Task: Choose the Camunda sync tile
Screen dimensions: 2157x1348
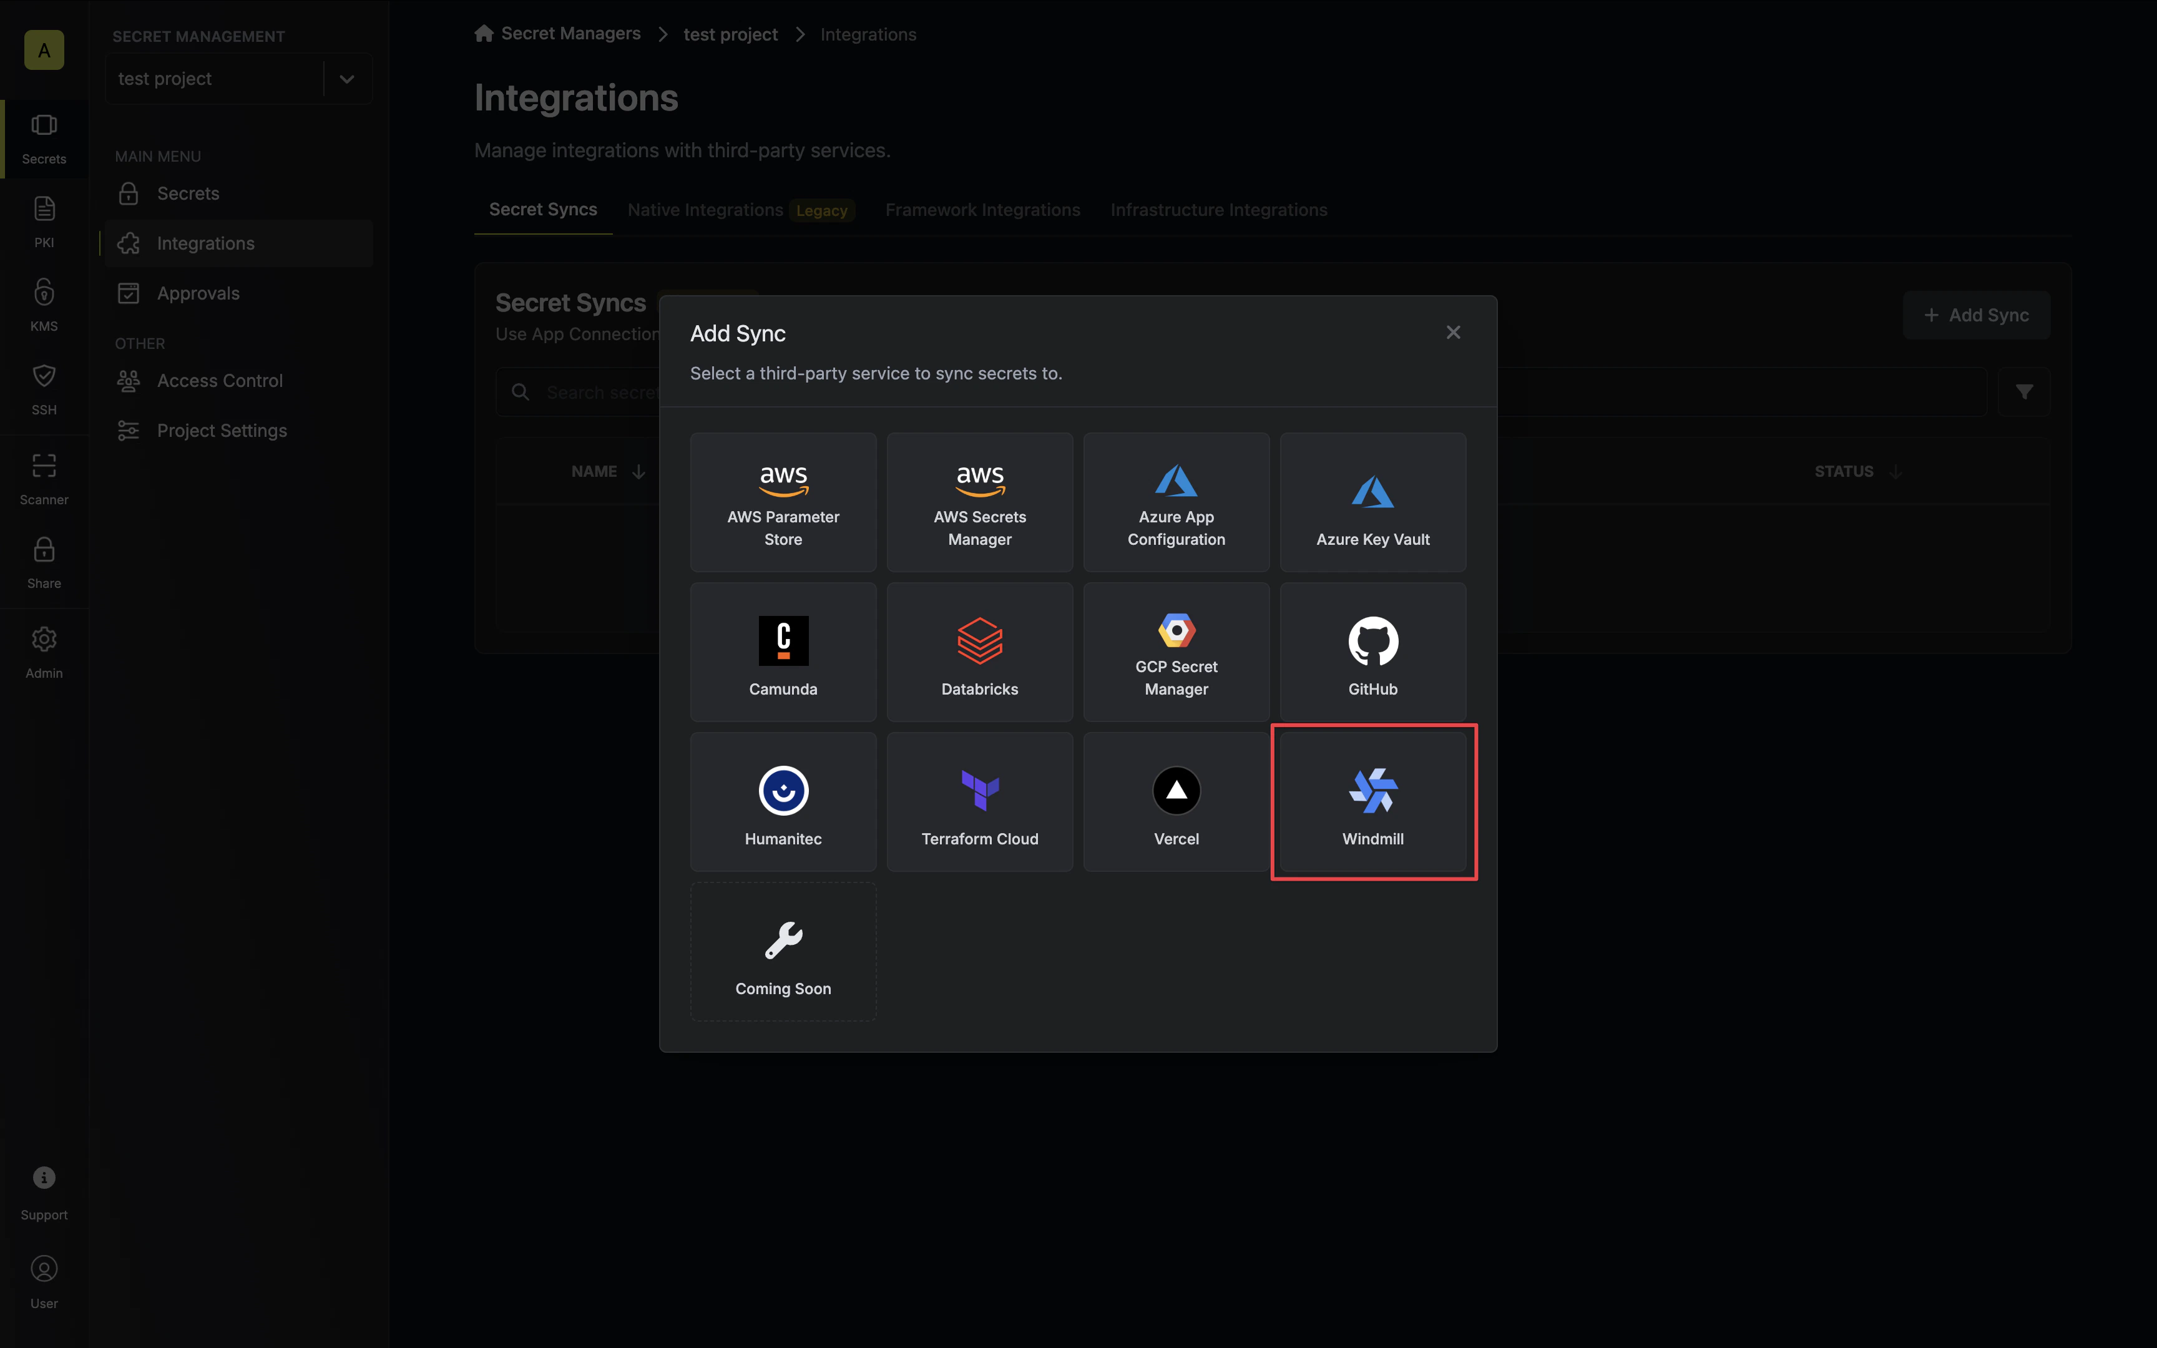Action: (783, 652)
